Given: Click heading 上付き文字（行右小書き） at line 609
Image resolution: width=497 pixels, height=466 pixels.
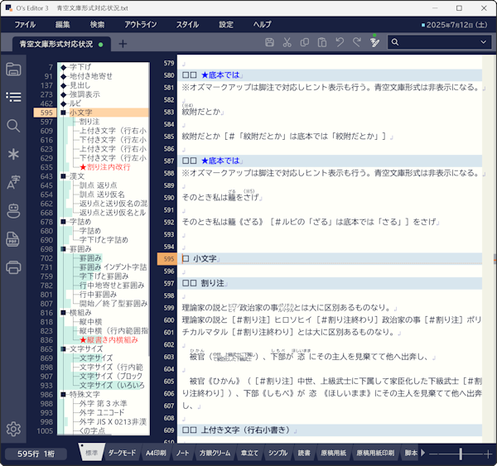Looking at the screenshot, I should click(246, 430).
